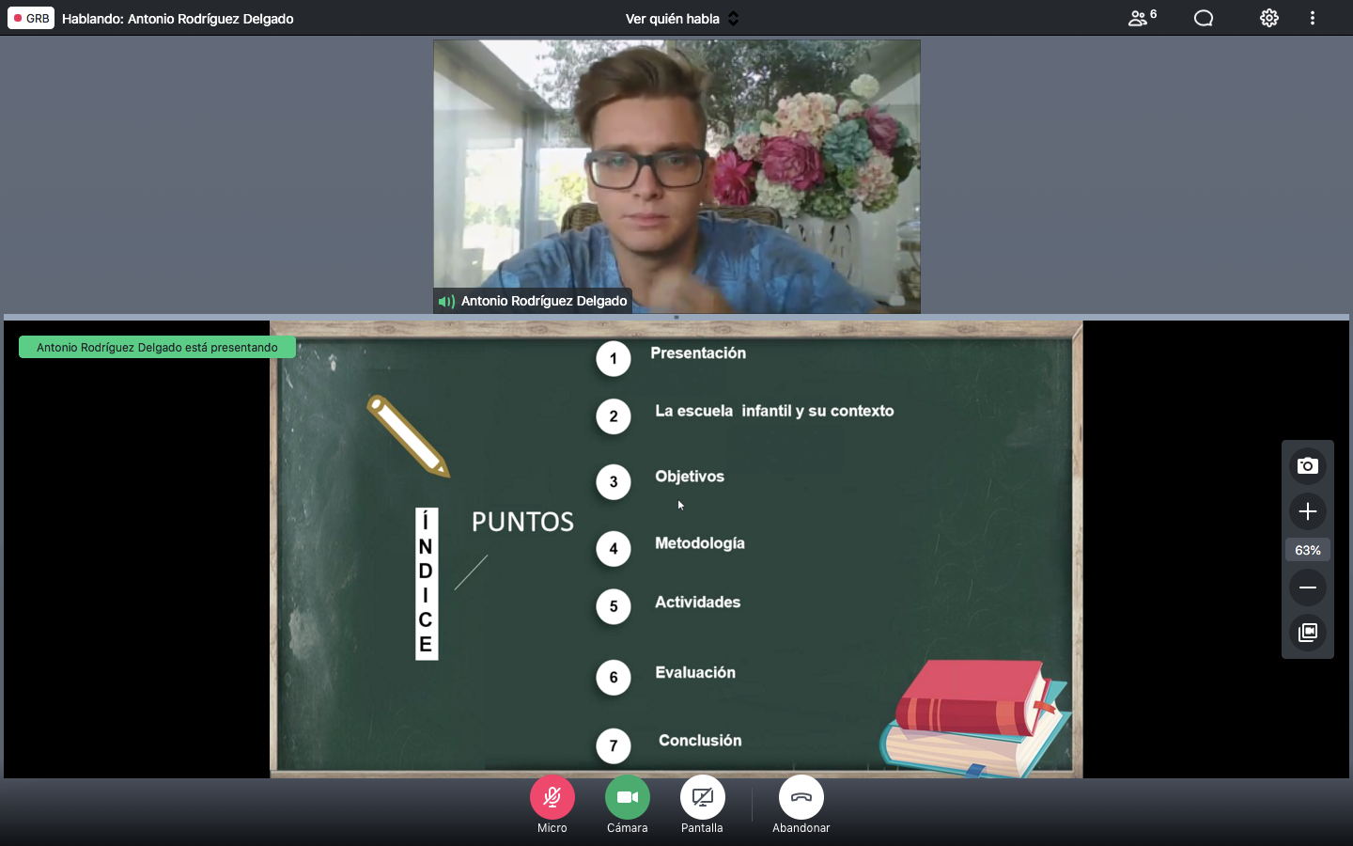Click slide item 'Evaluación'
Screen dimensions: 1353x846
click(x=695, y=673)
